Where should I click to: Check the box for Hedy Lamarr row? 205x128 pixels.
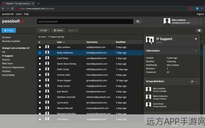[x=40, y=86]
